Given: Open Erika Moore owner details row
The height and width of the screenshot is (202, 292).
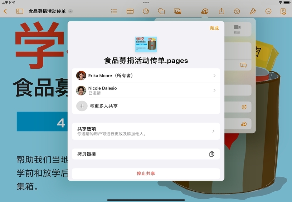Looking at the screenshot, I should [146, 76].
